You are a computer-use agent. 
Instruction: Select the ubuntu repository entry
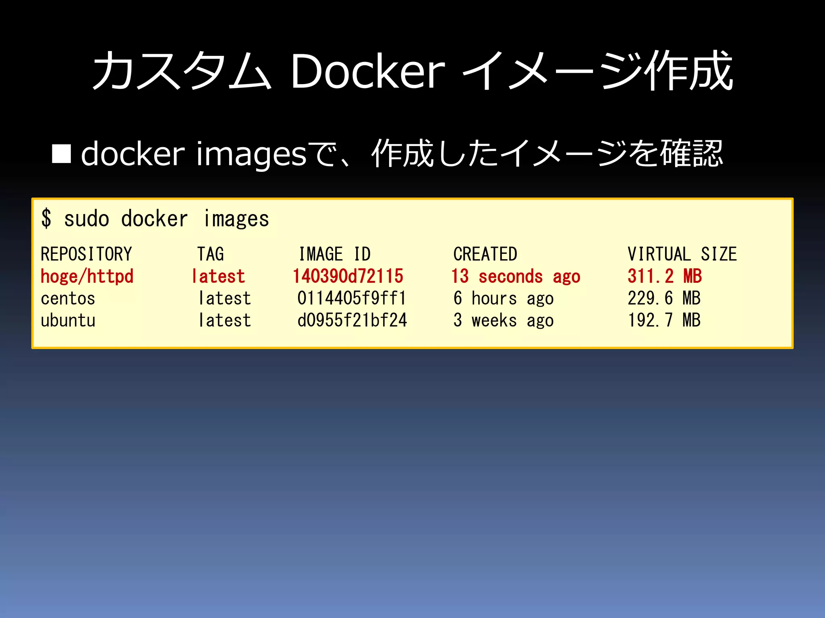point(68,321)
